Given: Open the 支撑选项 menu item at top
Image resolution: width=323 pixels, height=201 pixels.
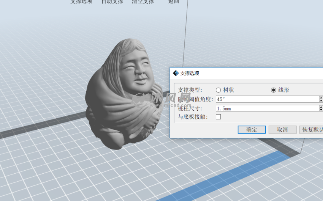Looking at the screenshot, I should pos(81,2).
